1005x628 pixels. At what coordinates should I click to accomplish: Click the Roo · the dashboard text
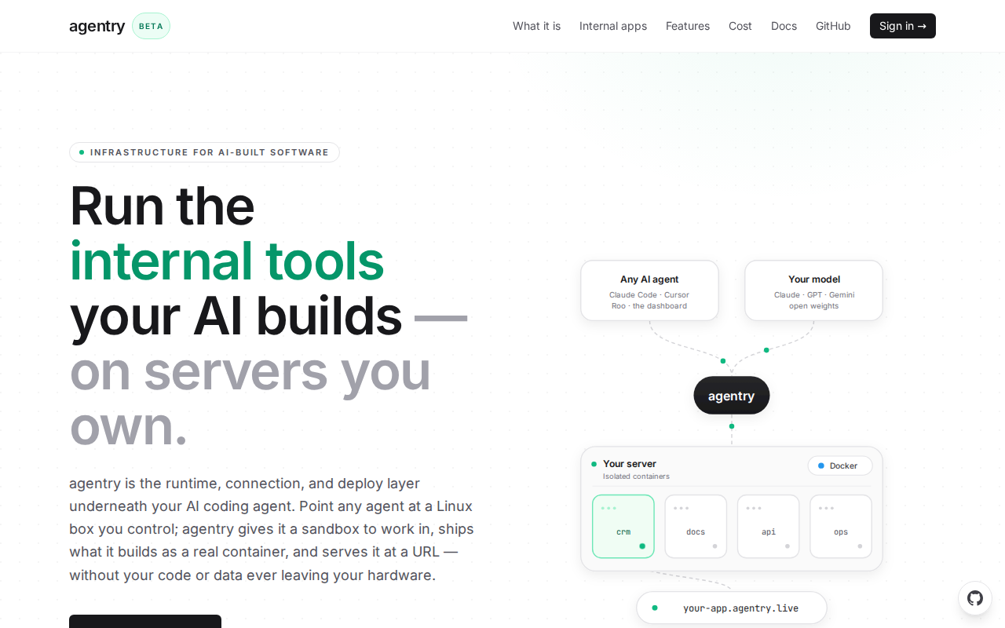click(x=649, y=306)
